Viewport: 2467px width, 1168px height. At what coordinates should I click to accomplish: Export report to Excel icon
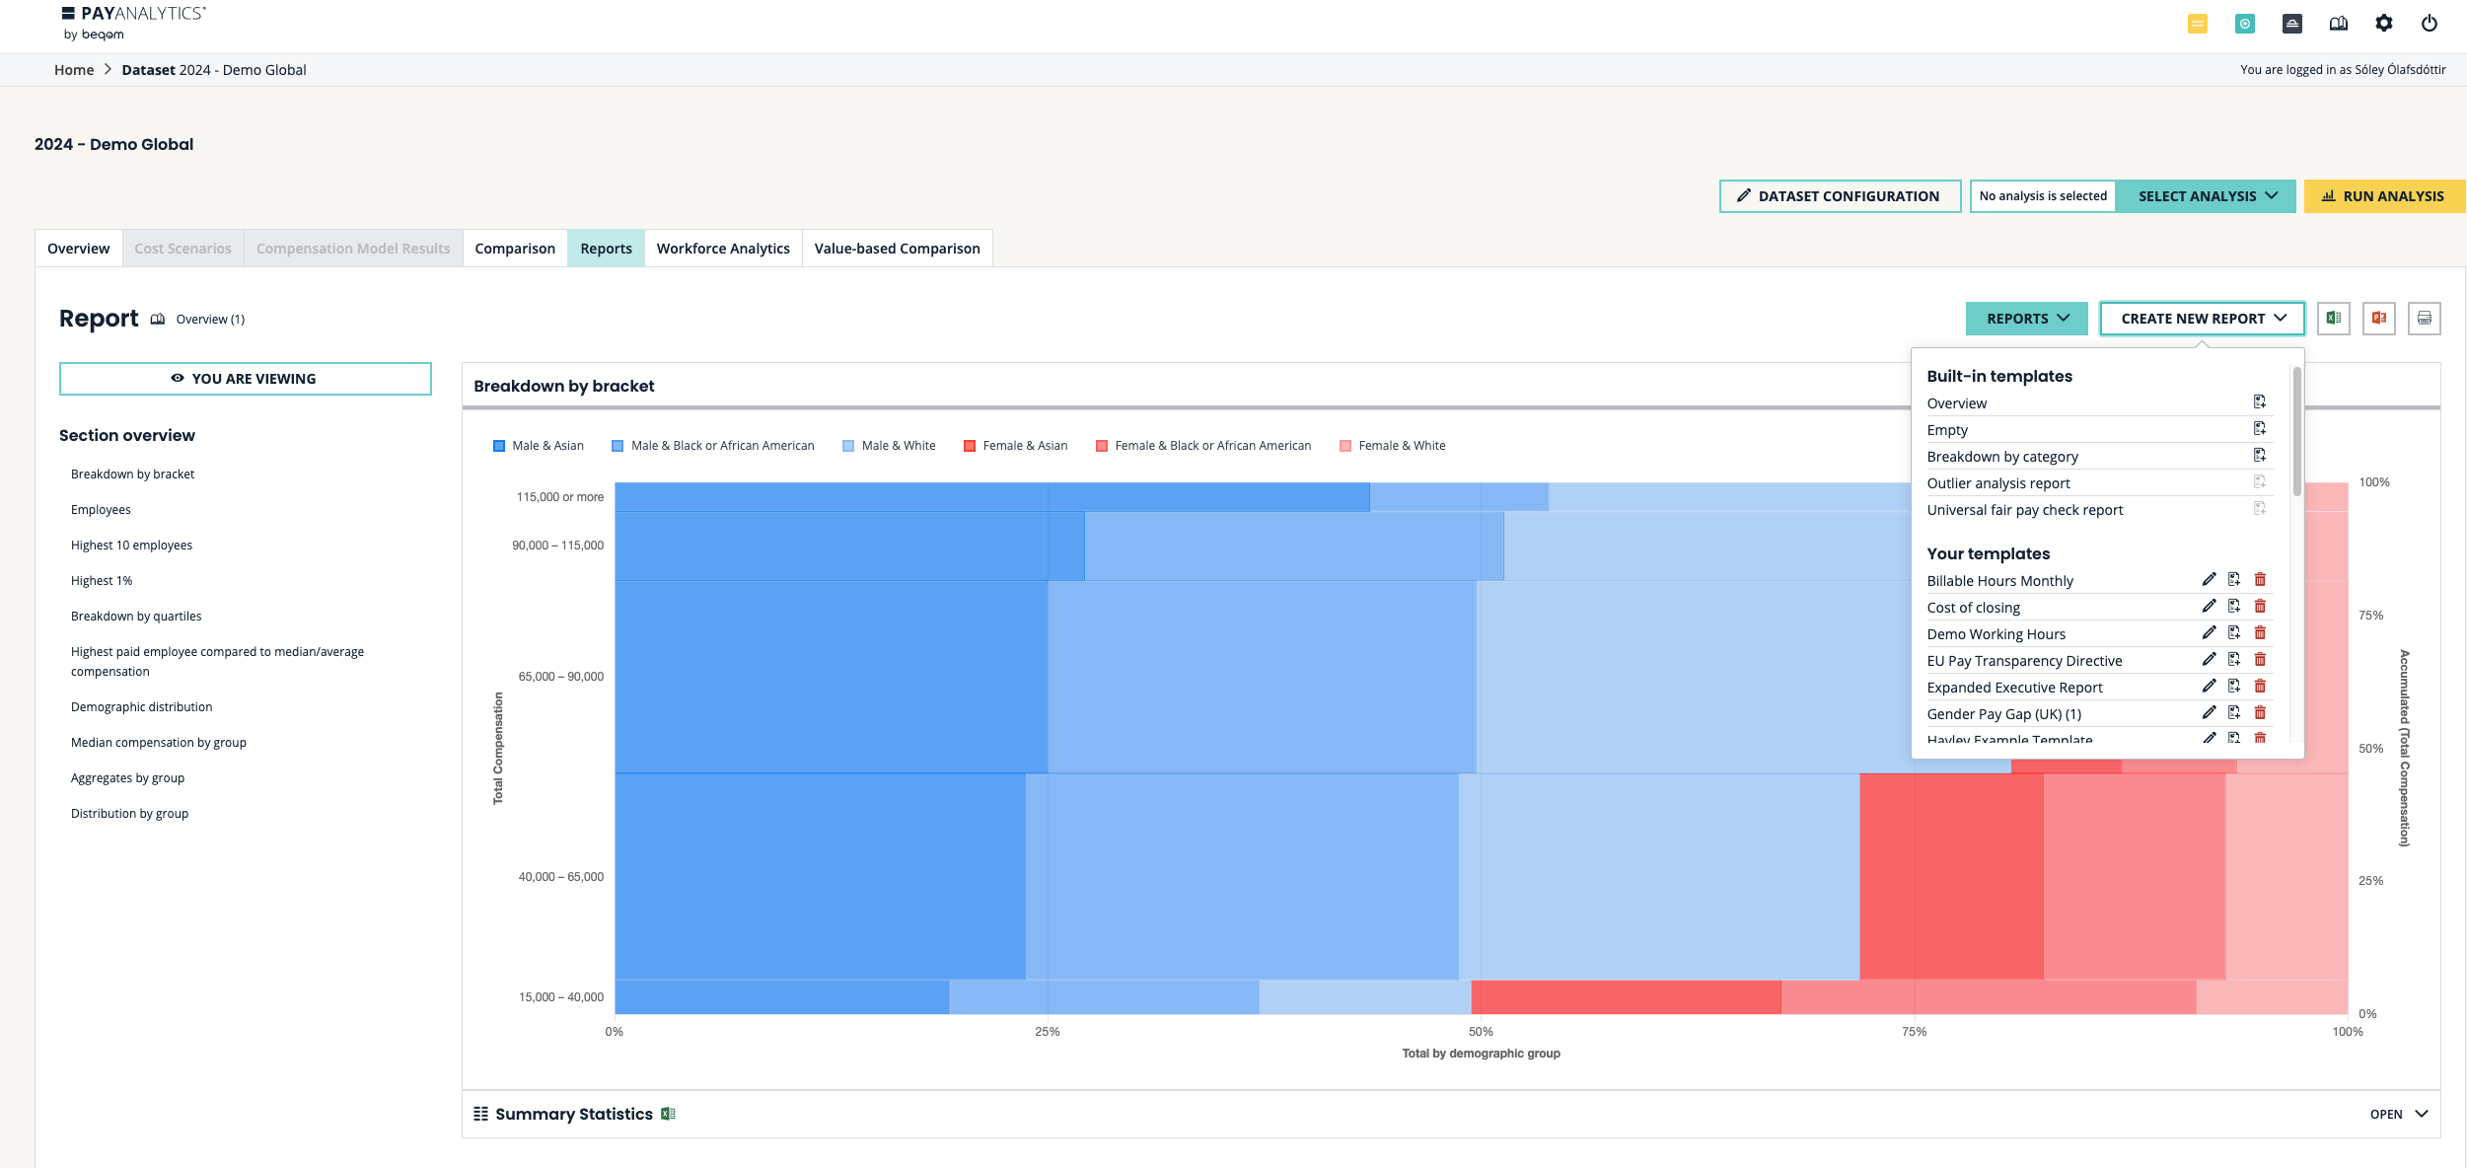click(2333, 319)
